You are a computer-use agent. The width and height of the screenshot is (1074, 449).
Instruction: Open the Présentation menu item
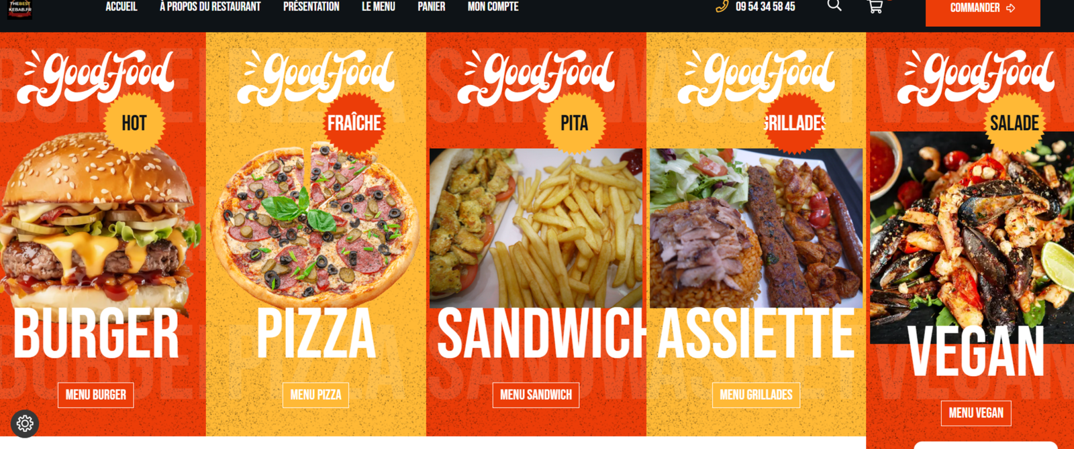[x=311, y=7]
